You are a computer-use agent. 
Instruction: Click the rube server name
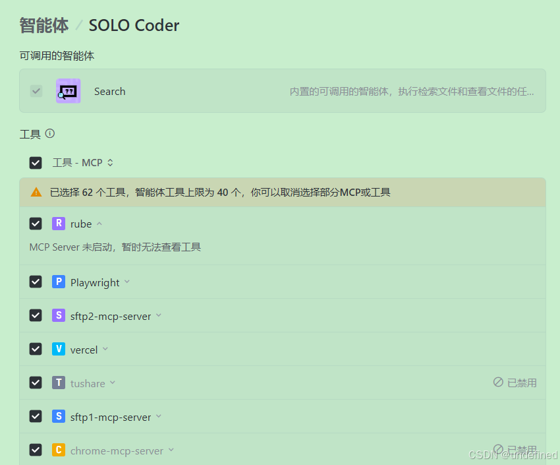coord(81,224)
